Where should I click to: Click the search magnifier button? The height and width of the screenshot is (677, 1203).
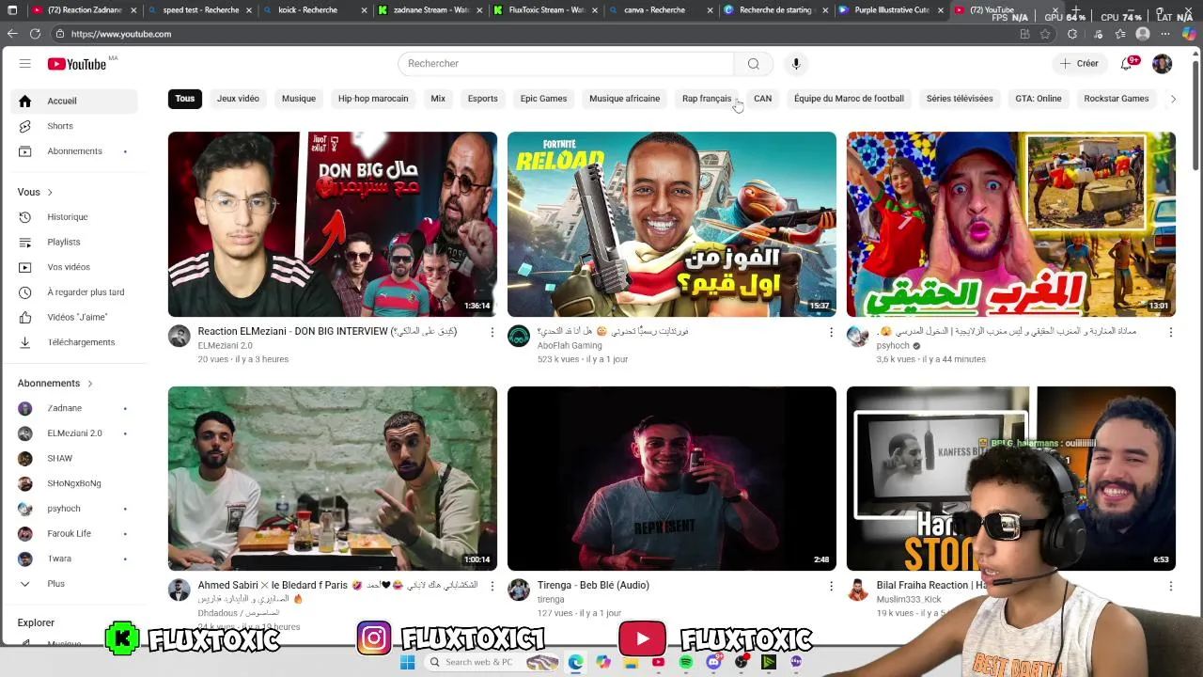click(x=753, y=64)
